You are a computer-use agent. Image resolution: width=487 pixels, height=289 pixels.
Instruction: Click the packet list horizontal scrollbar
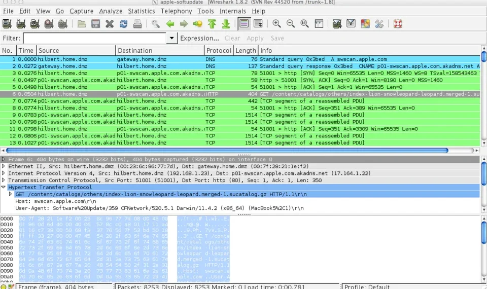(227, 150)
